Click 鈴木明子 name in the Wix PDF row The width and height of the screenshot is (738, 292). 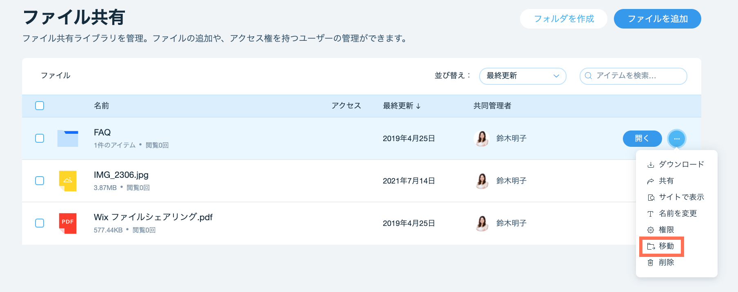pyautogui.click(x=511, y=223)
